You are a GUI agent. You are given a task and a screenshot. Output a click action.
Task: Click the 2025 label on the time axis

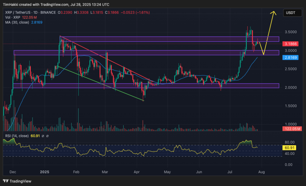coord(45,172)
